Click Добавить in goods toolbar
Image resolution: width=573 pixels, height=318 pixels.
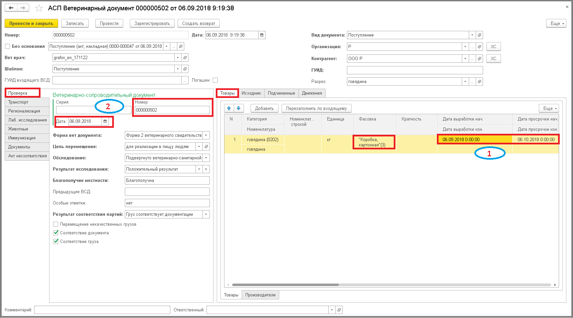tap(264, 109)
